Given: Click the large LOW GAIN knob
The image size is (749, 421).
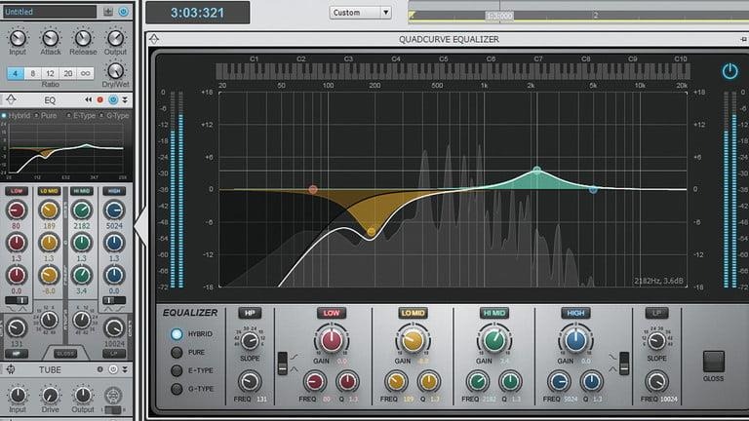Looking at the screenshot, I should (x=331, y=340).
